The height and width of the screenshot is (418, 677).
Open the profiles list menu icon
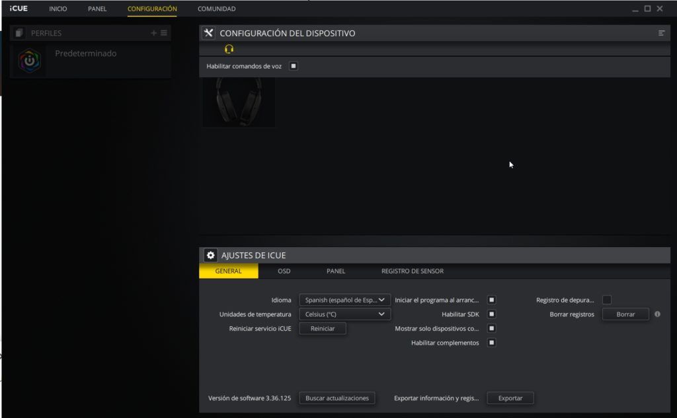click(164, 33)
